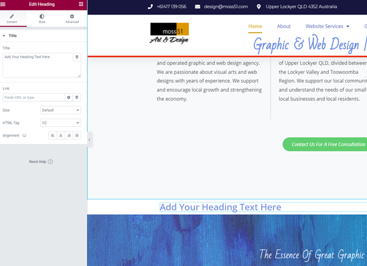Click the Paste URL or type field

(x=34, y=98)
